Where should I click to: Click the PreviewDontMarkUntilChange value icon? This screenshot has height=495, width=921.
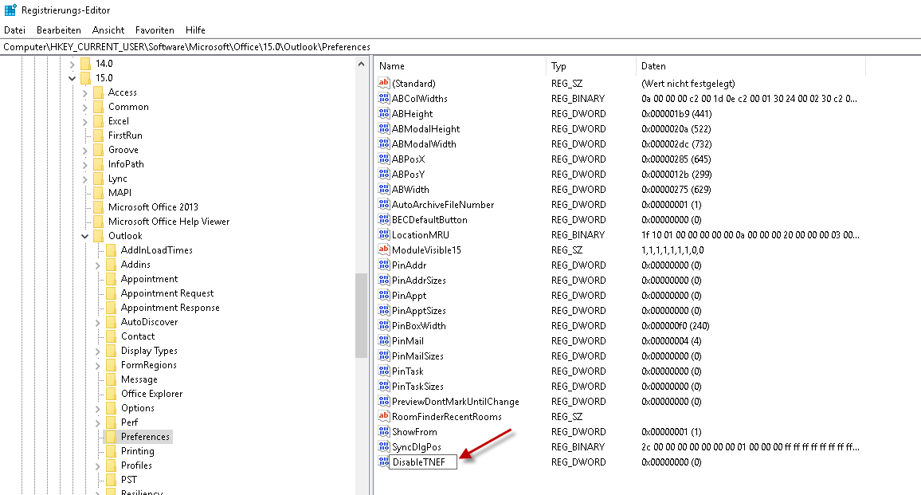point(383,401)
